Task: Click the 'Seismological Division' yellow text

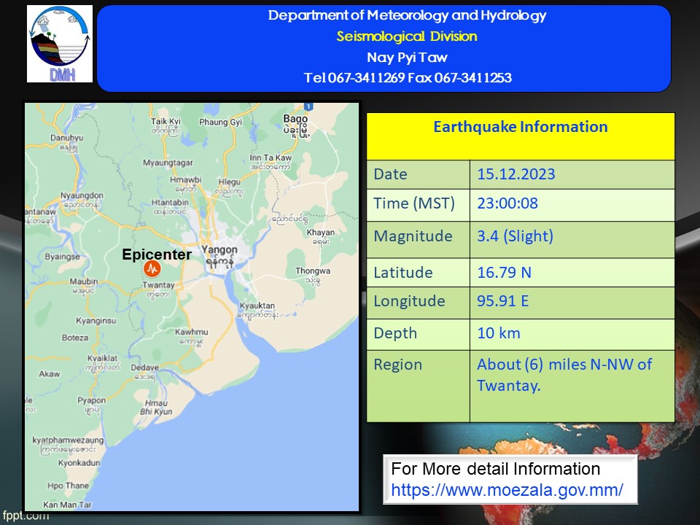Action: click(407, 36)
